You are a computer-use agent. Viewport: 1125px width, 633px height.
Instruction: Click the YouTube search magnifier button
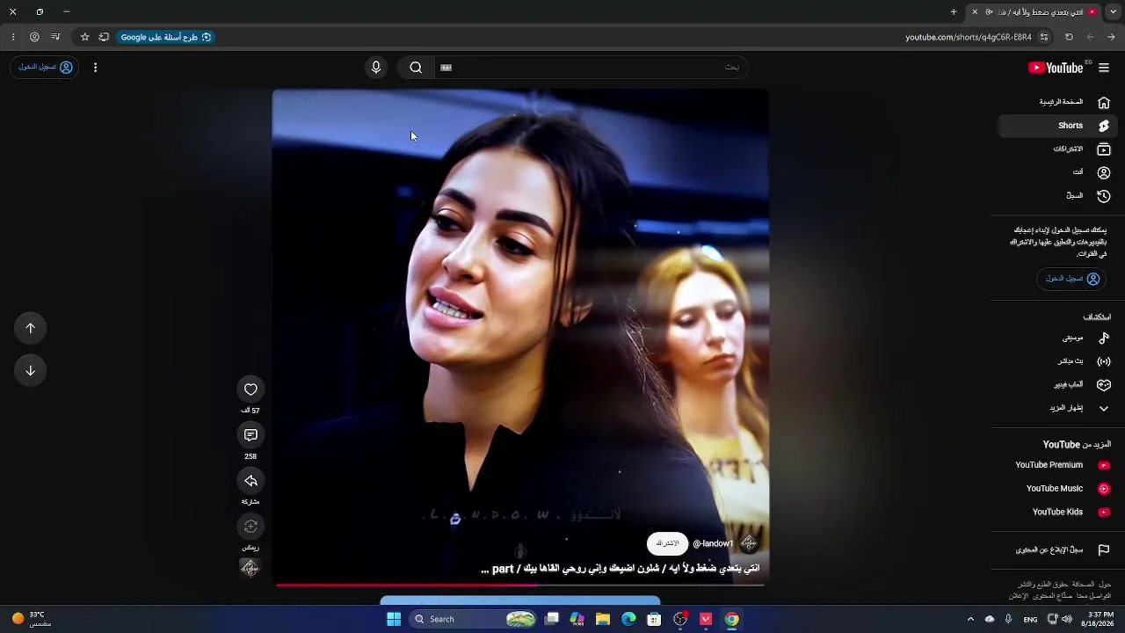tap(416, 68)
